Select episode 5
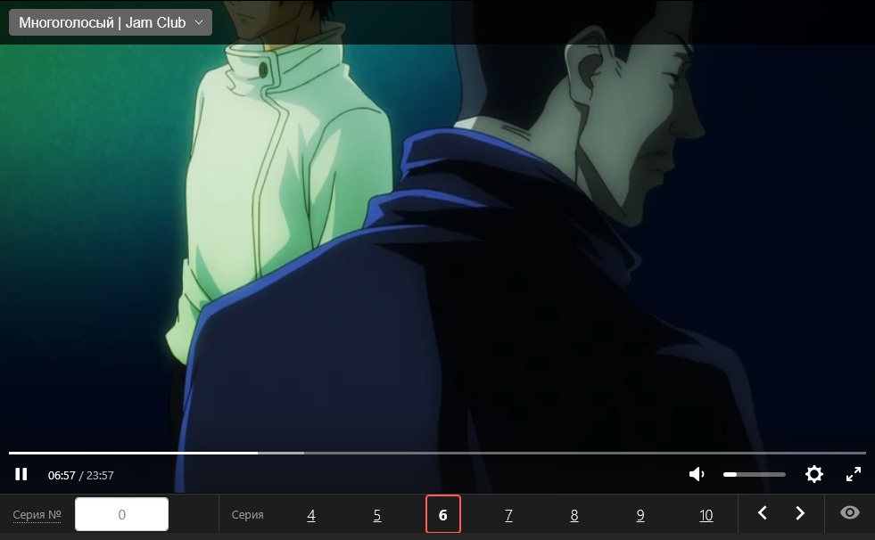 pyautogui.click(x=377, y=515)
